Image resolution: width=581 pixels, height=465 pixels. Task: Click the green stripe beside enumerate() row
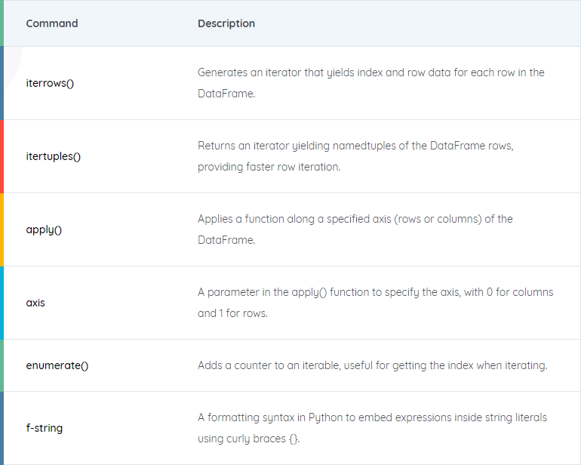click(2, 365)
